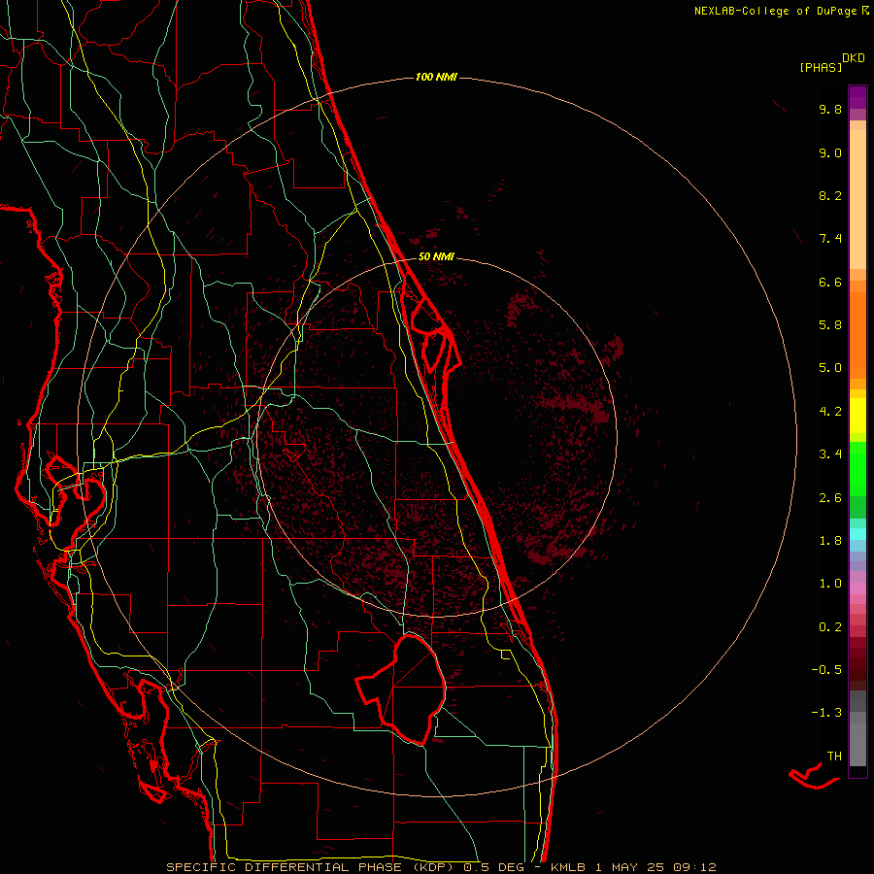Click the [PHAS] units label
The height and width of the screenshot is (874, 874).
click(x=821, y=67)
